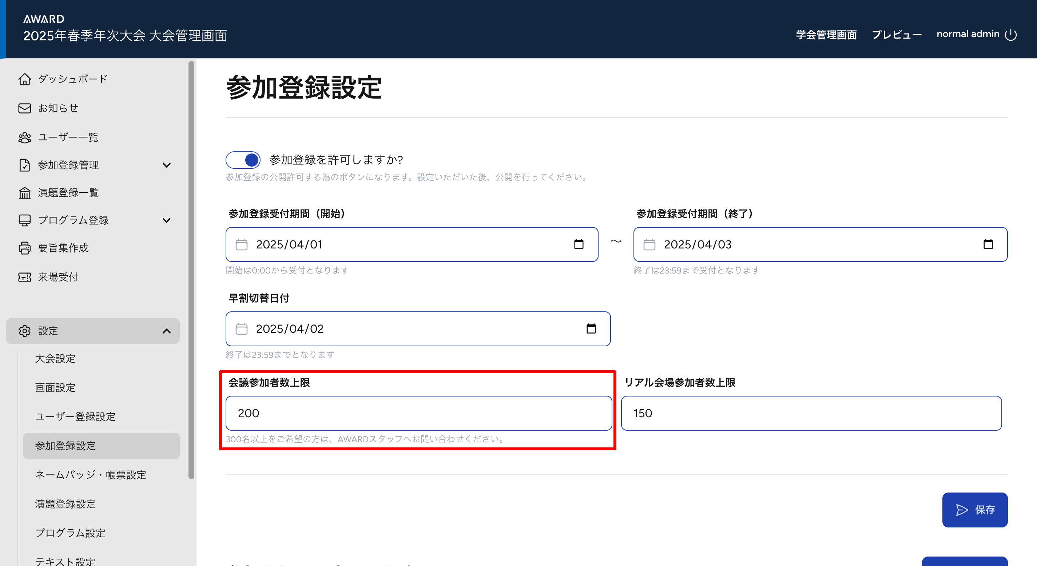This screenshot has height=566, width=1037.
Task: Open the 学会管理画面 link
Action: 826,35
